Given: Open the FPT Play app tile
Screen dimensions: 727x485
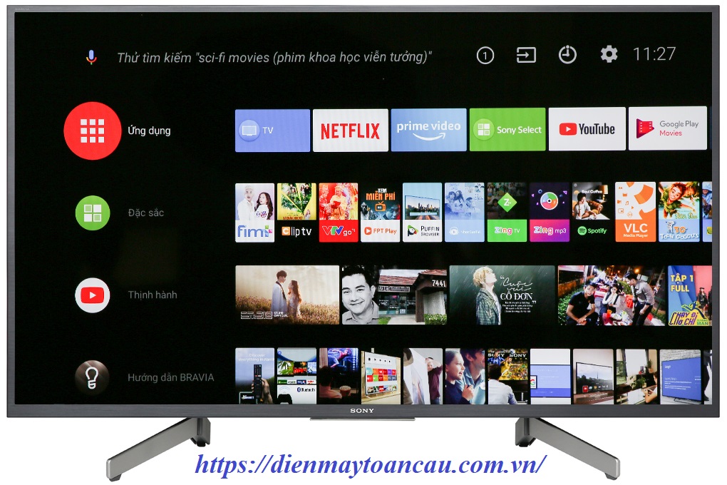Looking at the screenshot, I should click(x=380, y=212).
